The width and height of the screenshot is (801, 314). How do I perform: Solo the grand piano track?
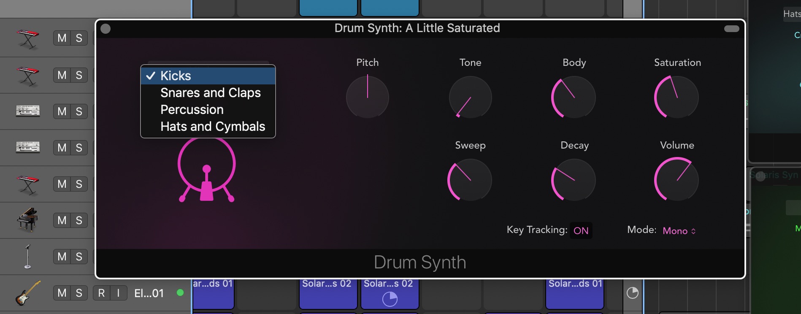[x=79, y=220]
